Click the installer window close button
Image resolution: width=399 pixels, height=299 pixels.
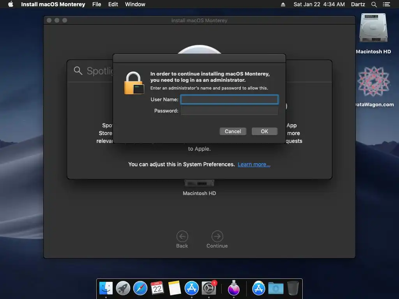pos(49,20)
